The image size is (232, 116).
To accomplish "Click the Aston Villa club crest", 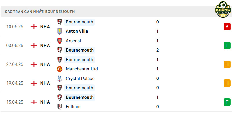I will [x=60, y=31].
